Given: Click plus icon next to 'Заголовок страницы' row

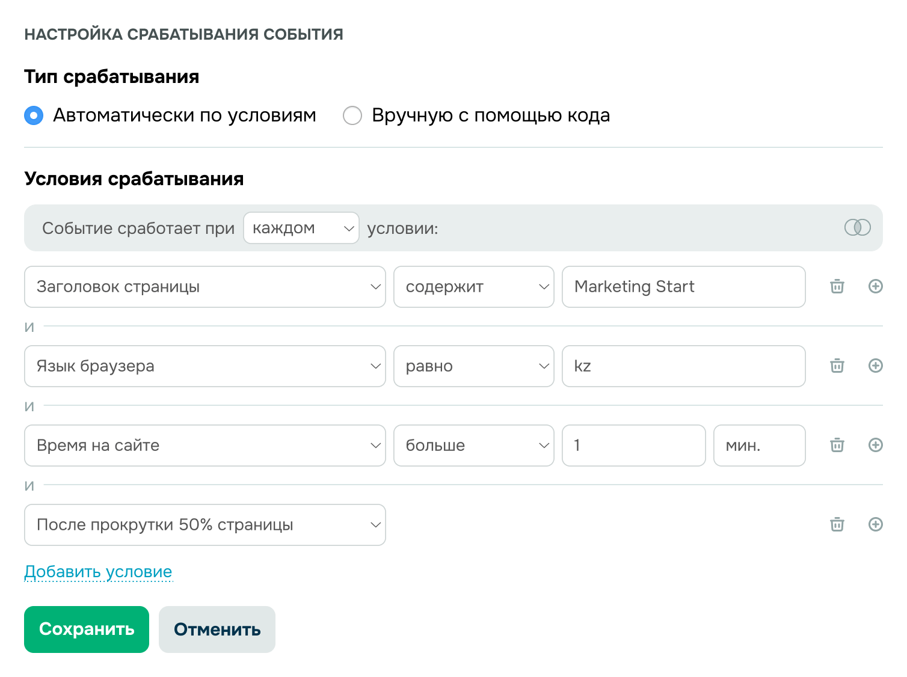Looking at the screenshot, I should tap(876, 287).
